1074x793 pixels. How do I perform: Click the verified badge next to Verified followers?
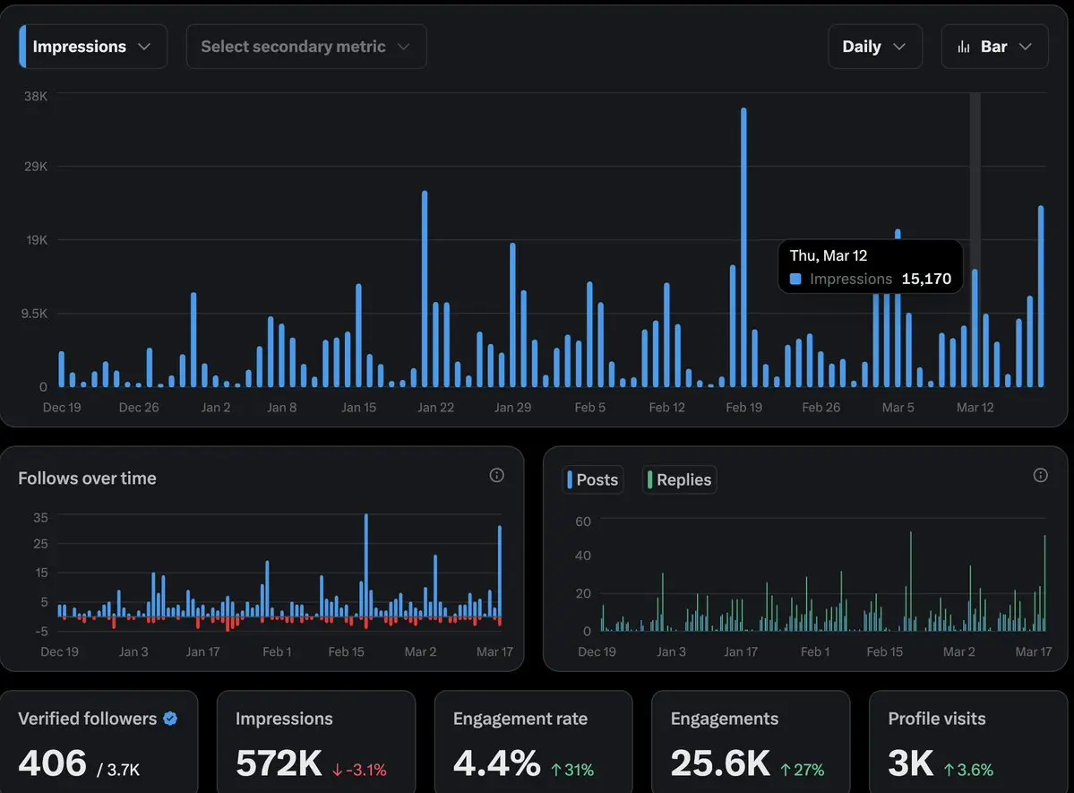[x=170, y=719]
